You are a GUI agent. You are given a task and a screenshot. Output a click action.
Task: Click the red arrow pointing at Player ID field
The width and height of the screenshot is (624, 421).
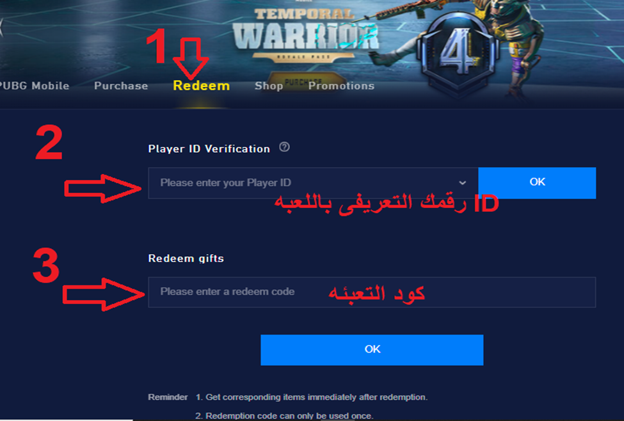click(102, 188)
